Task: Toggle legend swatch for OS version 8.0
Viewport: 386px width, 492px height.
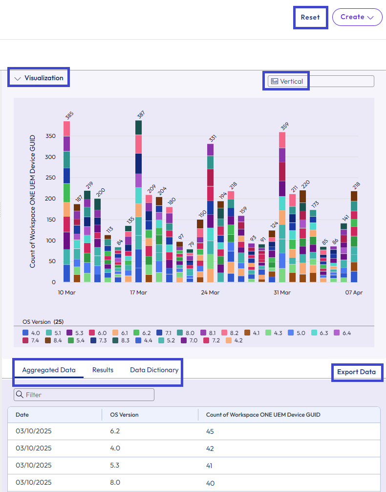Action: (180, 333)
